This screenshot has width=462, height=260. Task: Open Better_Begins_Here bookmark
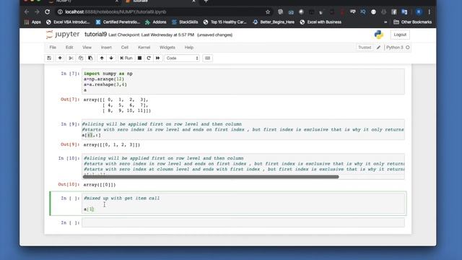coord(274,22)
